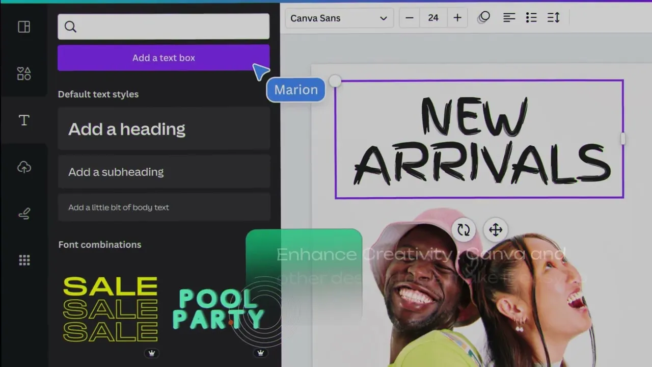Open the Templates/Design sidebar icon
This screenshot has height=367, width=652.
click(24, 27)
